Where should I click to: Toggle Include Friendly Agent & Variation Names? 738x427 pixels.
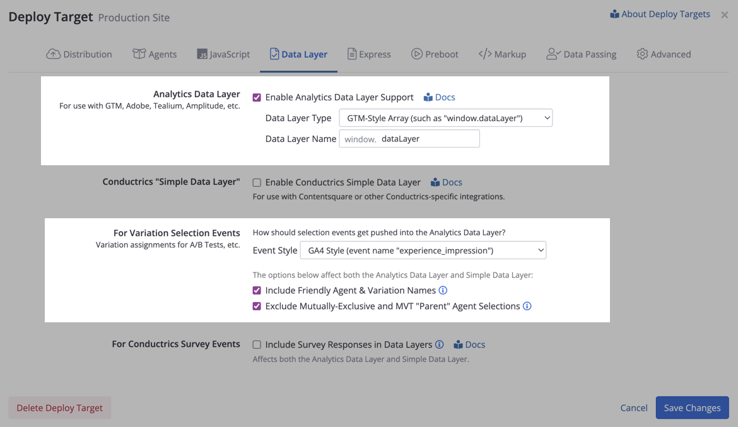(x=257, y=291)
